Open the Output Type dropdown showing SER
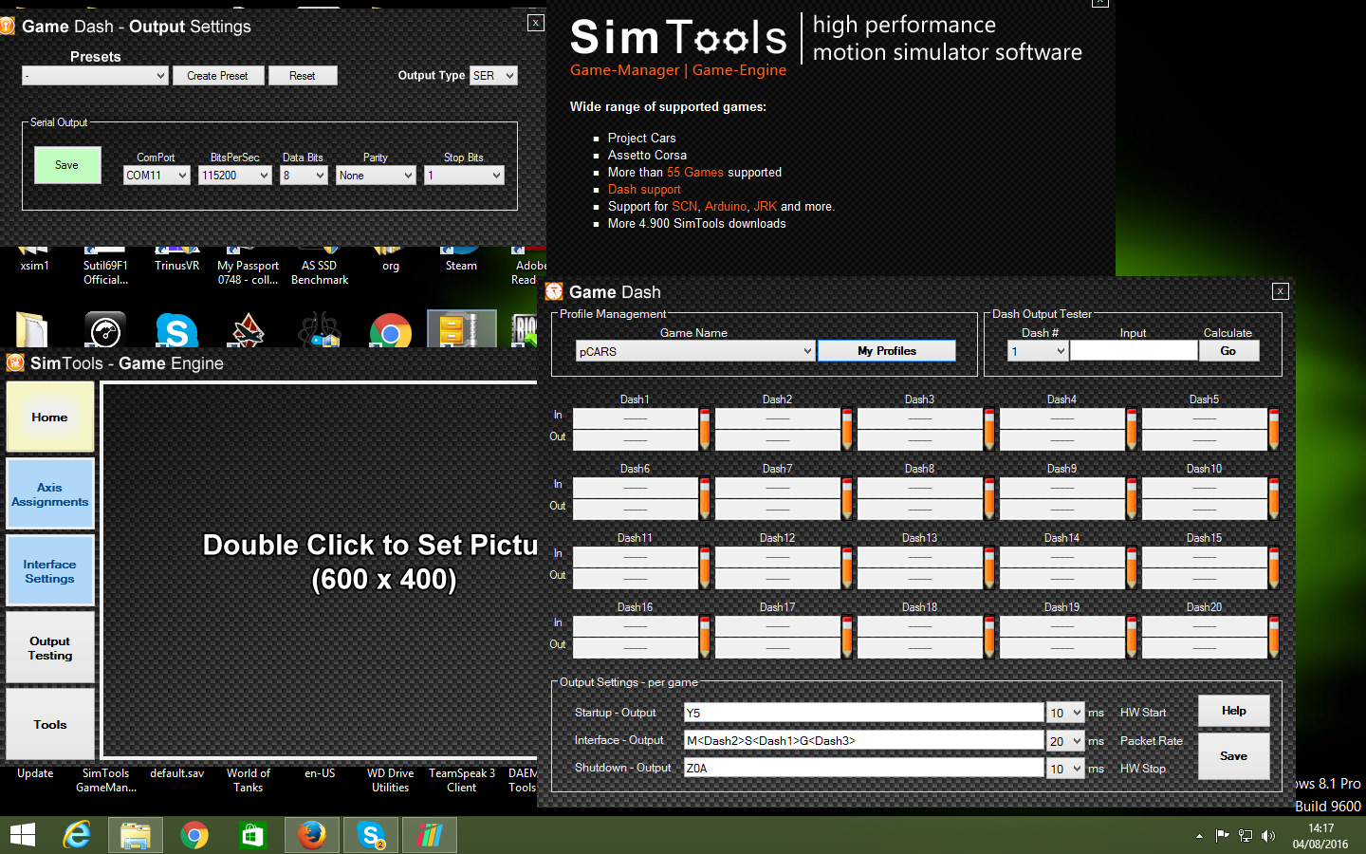This screenshot has height=854, width=1366. 493,75
